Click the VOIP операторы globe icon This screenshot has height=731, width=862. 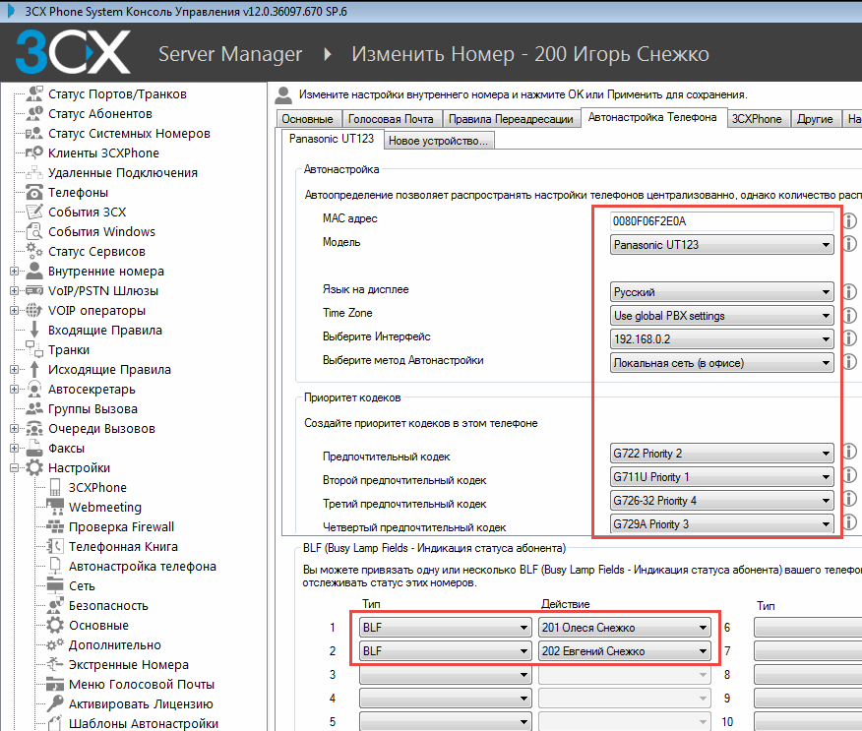pos(34,311)
